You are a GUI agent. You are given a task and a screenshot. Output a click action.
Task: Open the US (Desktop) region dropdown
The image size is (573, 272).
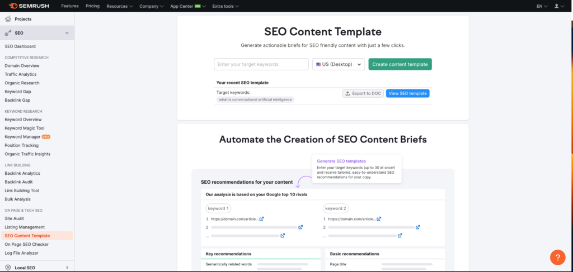tap(338, 64)
